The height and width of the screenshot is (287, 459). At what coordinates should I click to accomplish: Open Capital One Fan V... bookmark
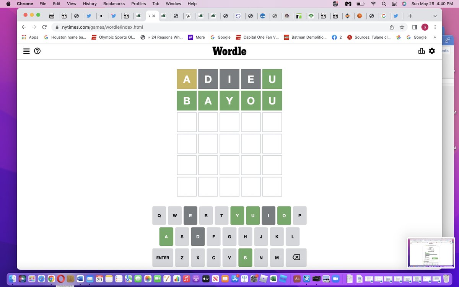(x=257, y=37)
